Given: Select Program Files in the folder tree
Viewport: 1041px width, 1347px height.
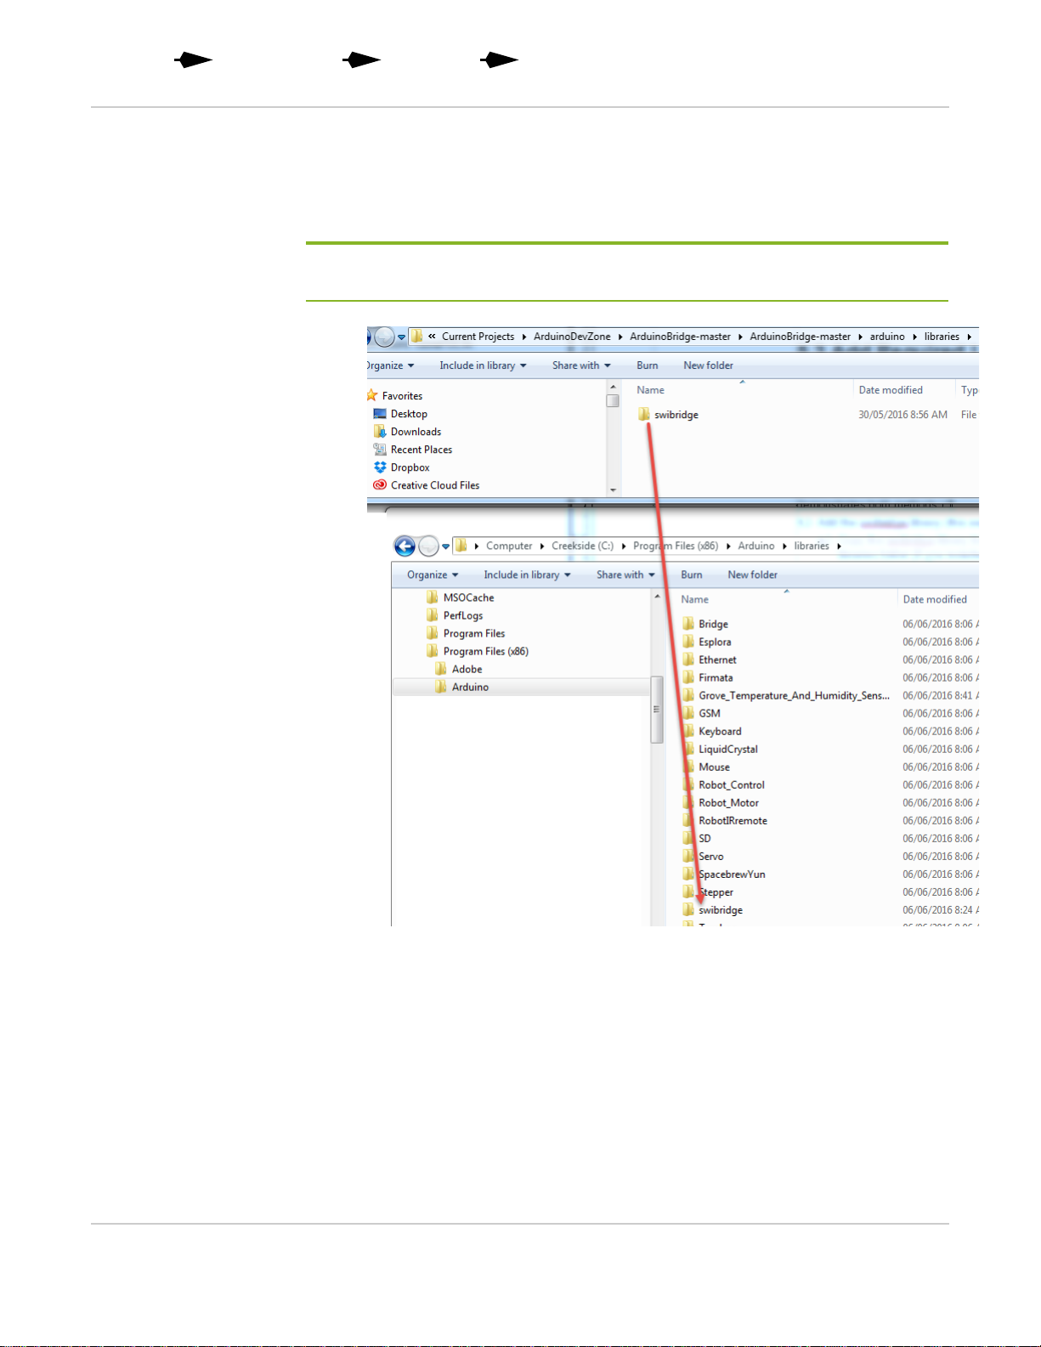Looking at the screenshot, I should [x=474, y=633].
